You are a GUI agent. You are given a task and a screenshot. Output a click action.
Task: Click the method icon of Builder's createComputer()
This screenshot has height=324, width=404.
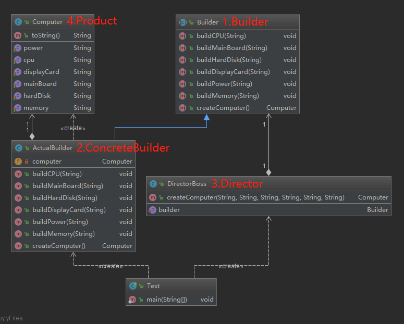182,108
